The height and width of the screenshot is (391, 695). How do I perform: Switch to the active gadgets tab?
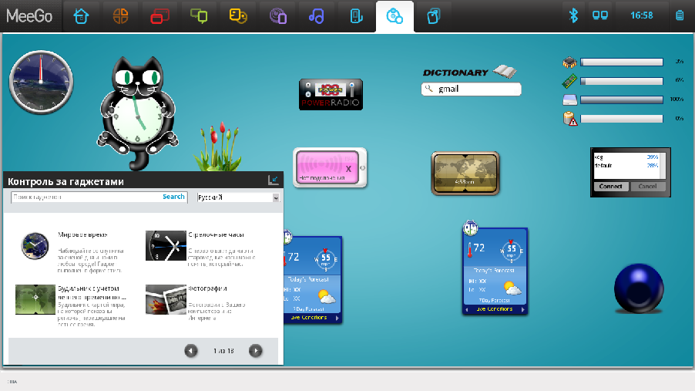[x=395, y=15]
